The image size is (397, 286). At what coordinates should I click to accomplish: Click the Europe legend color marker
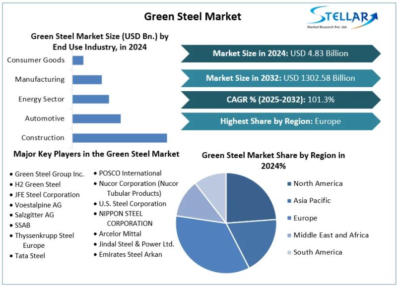click(289, 218)
